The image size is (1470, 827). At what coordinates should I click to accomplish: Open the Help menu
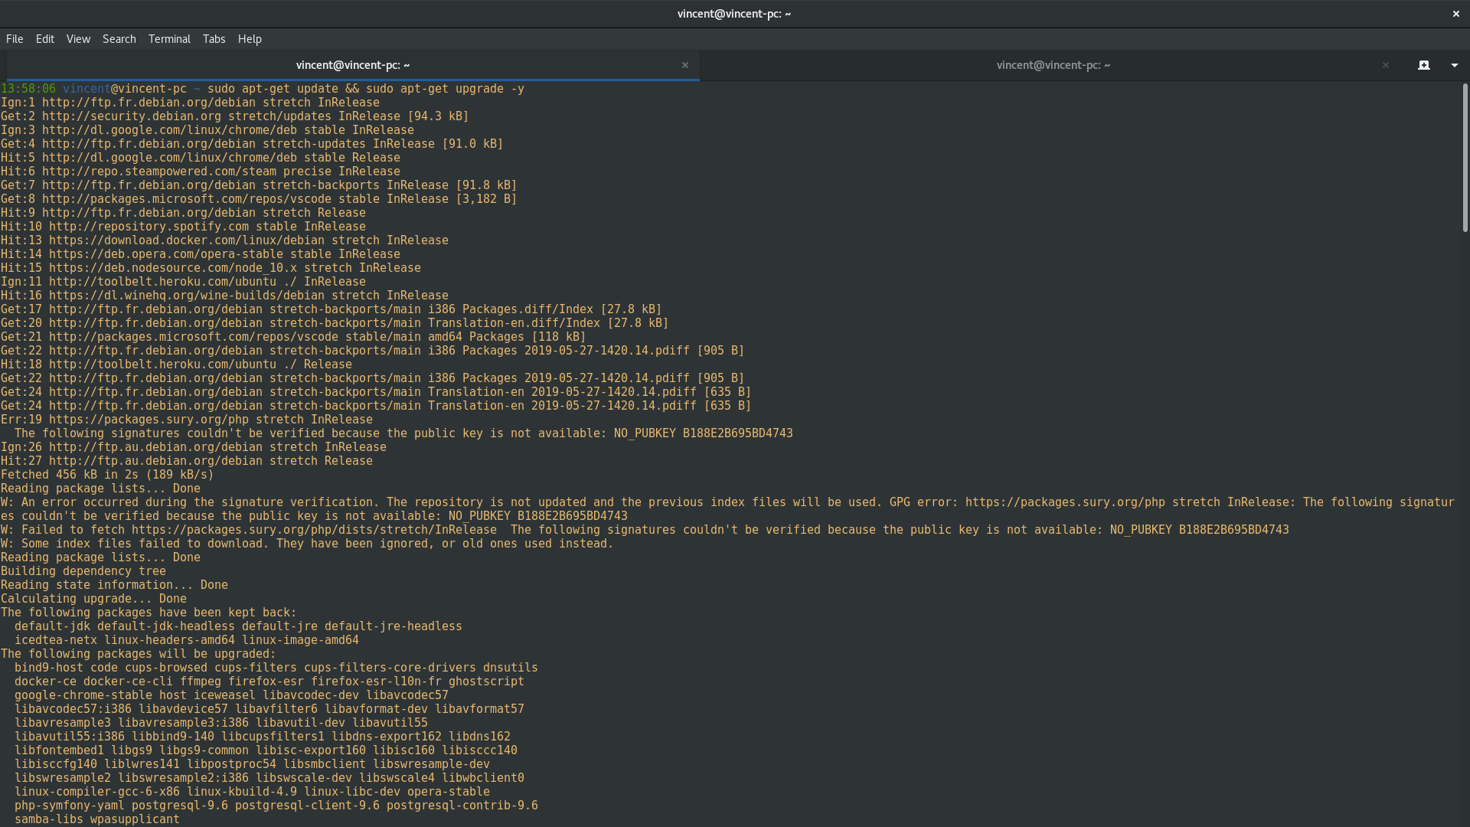click(250, 39)
